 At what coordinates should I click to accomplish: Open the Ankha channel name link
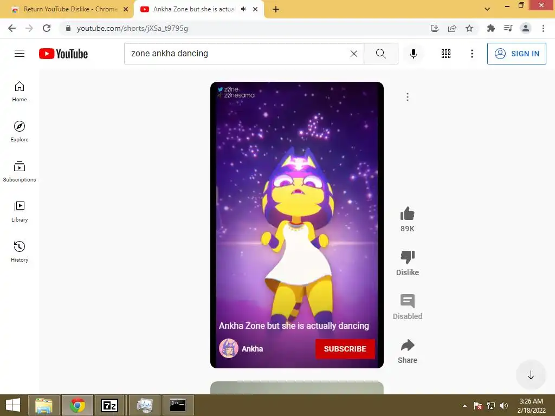pyautogui.click(x=252, y=349)
